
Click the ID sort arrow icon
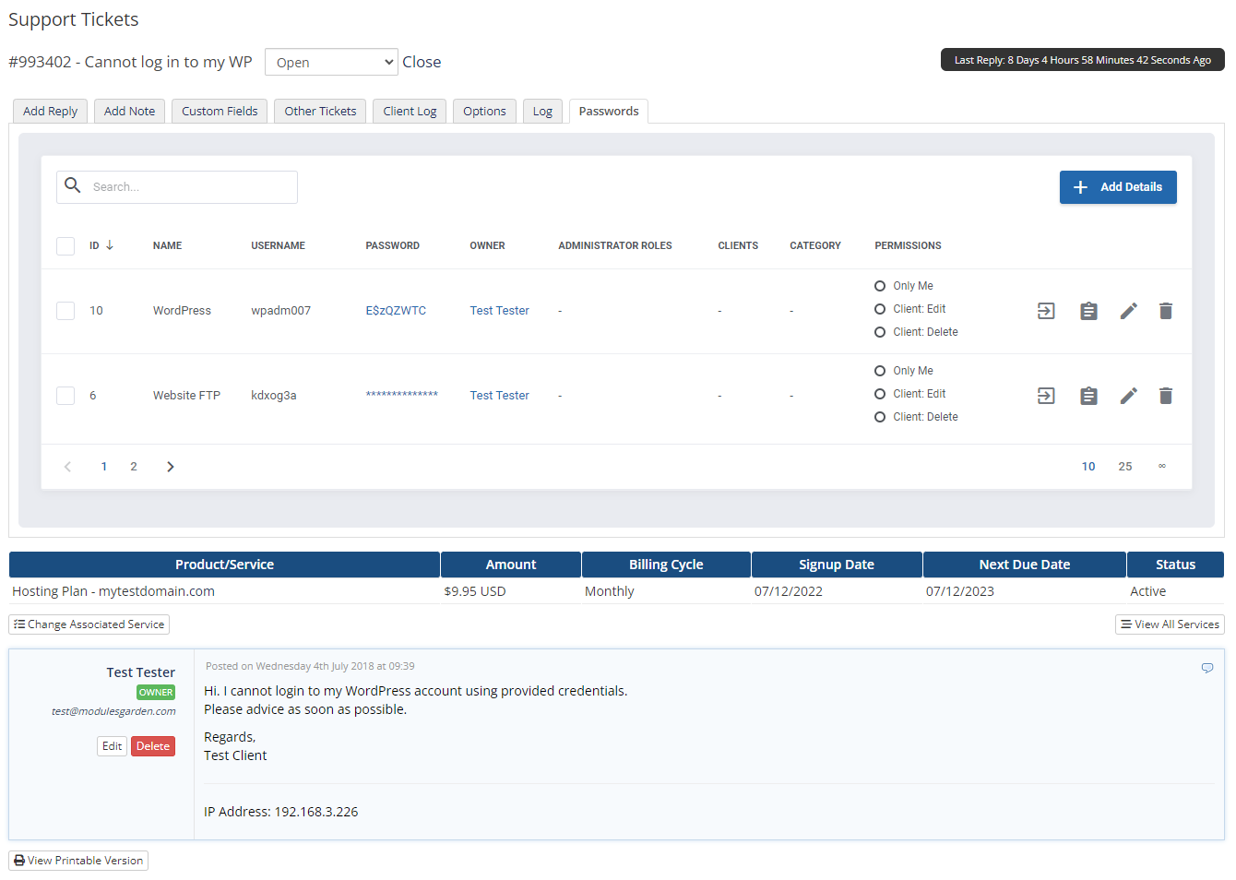[110, 244]
